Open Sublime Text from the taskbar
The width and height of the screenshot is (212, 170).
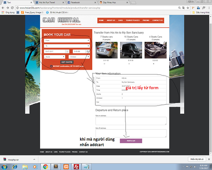click(x=55, y=166)
